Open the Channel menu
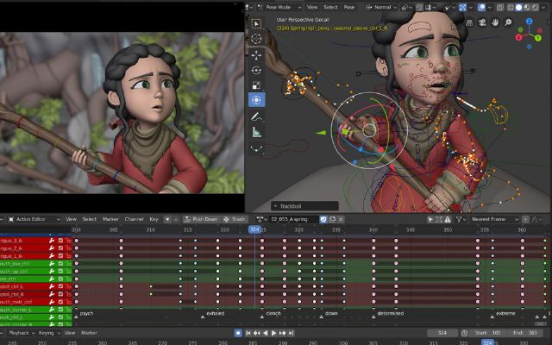 point(135,219)
